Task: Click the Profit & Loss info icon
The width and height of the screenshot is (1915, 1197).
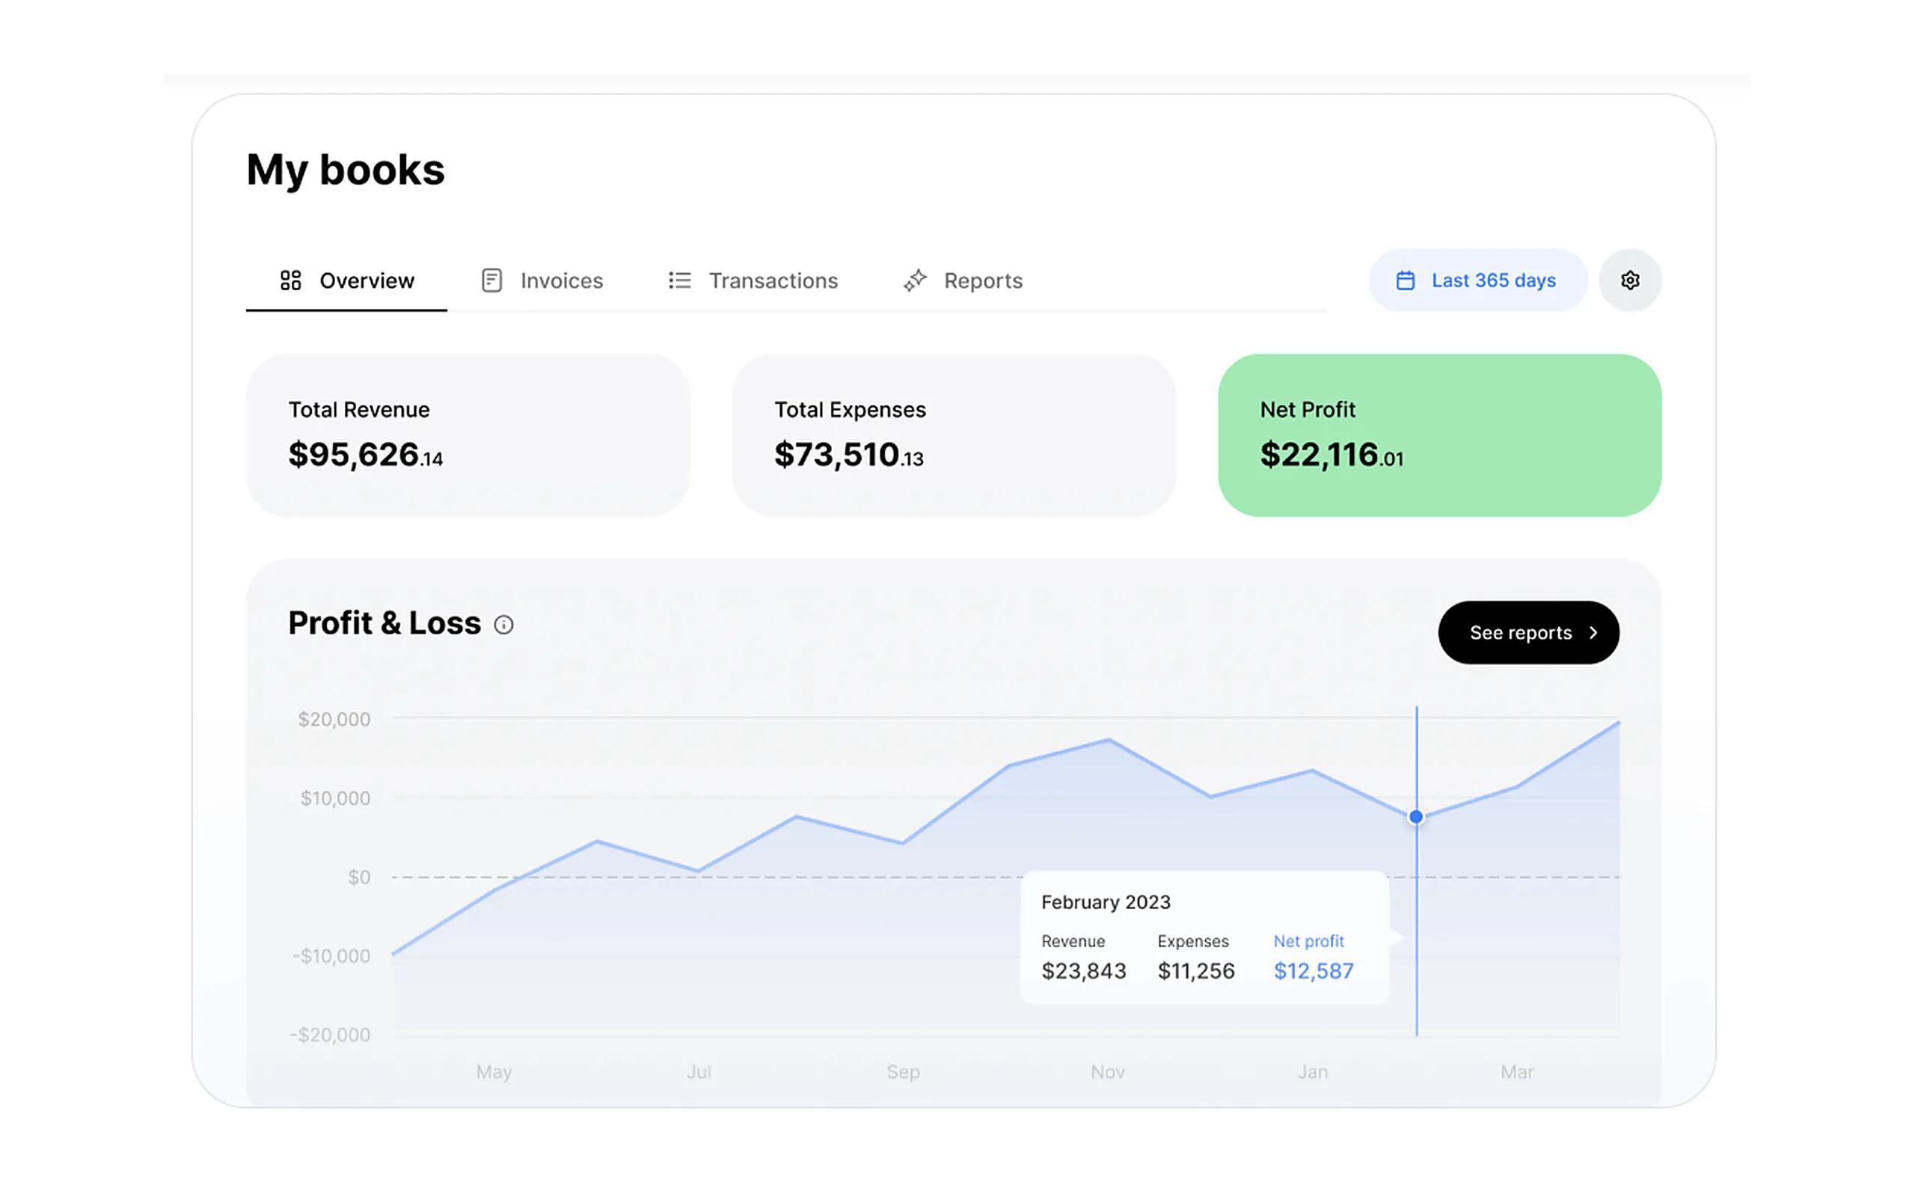Action: pos(503,625)
